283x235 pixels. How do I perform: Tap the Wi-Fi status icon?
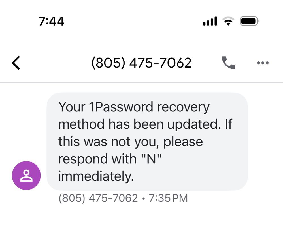pyautogui.click(x=228, y=22)
